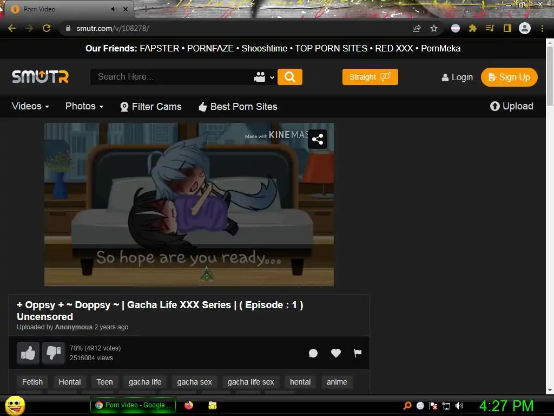
Task: Open the browser share page icon
Action: 417,28
